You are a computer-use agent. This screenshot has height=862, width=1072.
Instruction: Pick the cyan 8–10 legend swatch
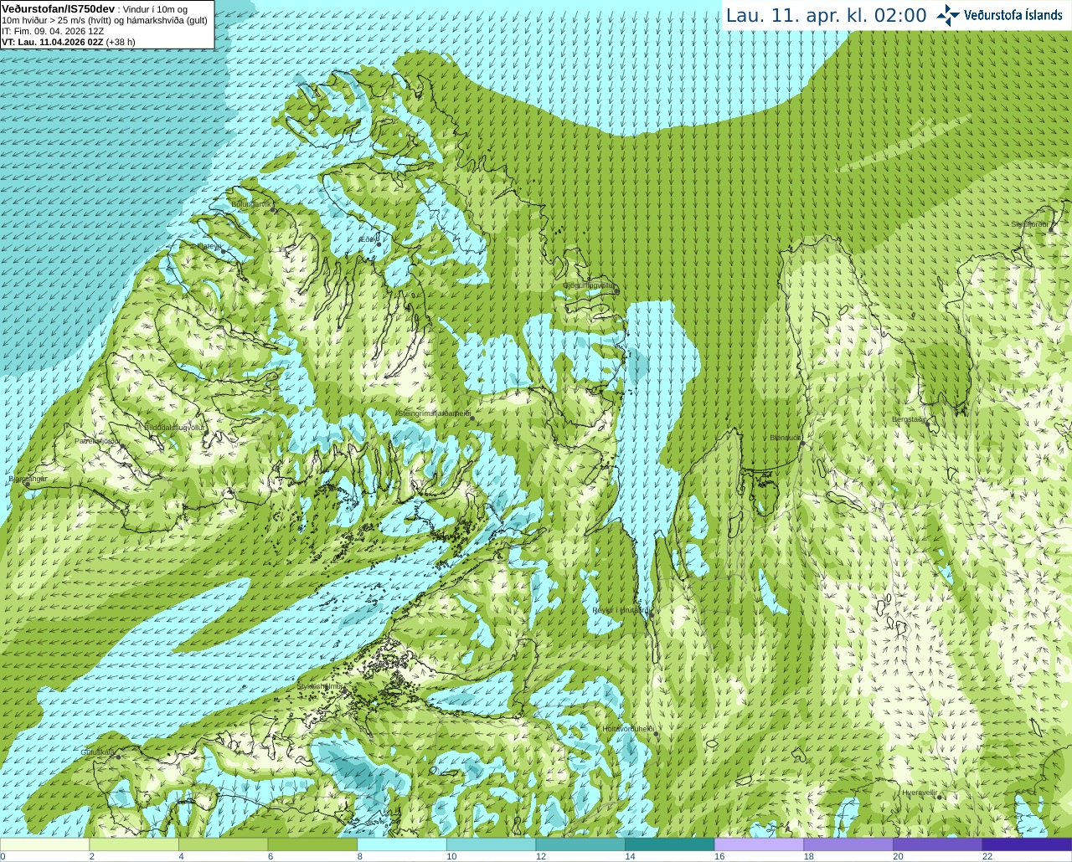[x=401, y=844]
